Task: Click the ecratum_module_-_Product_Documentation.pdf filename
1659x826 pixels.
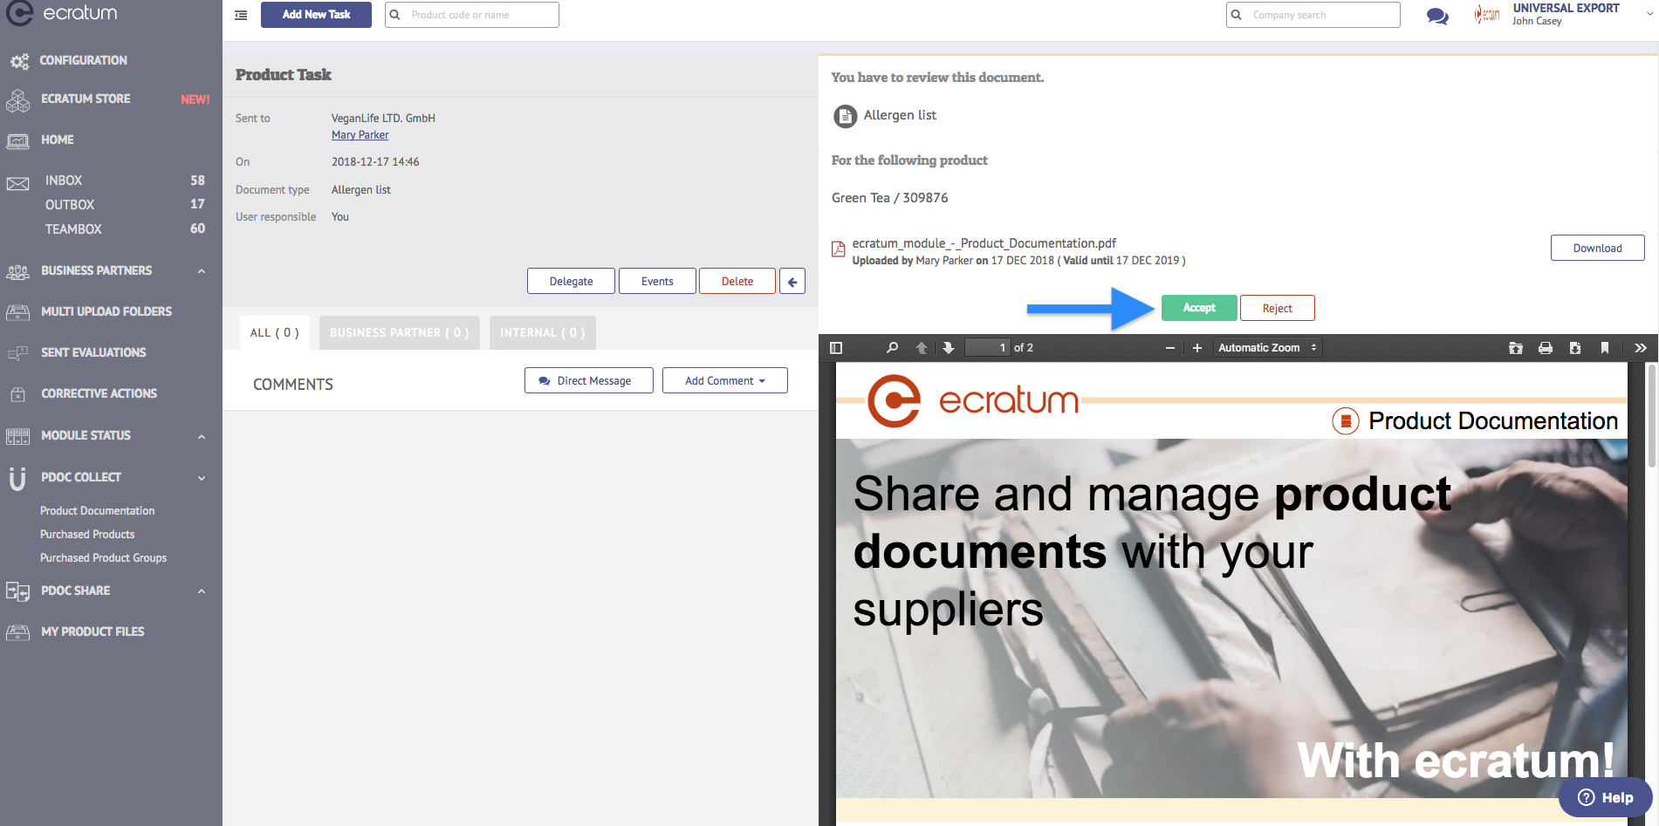Action: coord(984,243)
